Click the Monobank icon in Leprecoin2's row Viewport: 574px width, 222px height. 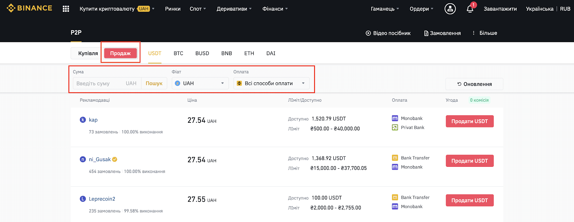coord(395,207)
